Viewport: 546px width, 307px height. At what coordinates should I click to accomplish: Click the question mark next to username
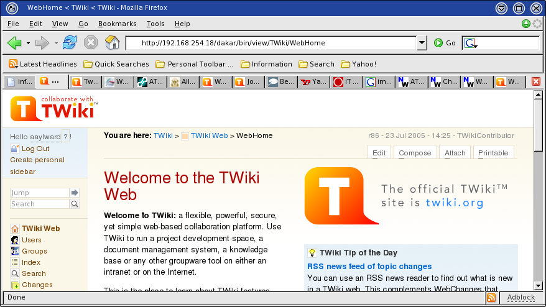click(x=65, y=137)
